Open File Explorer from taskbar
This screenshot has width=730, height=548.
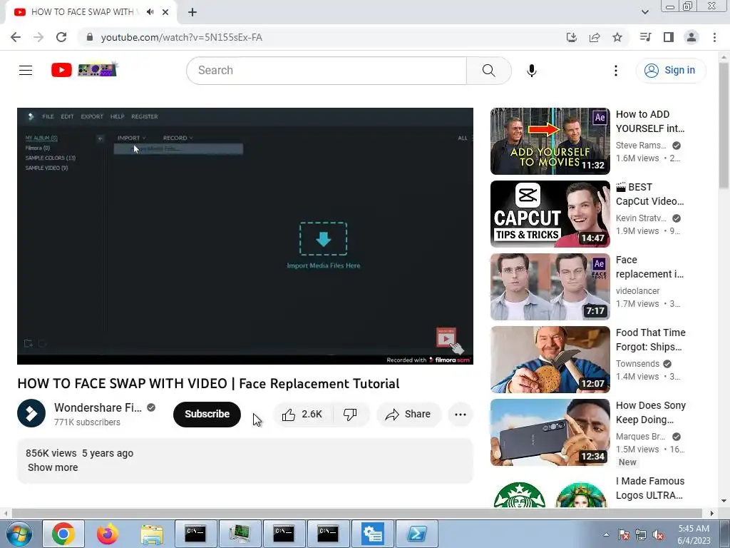pos(152,534)
